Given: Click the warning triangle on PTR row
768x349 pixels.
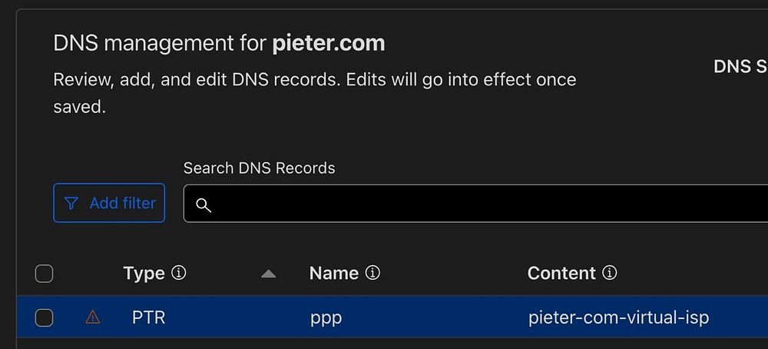Looking at the screenshot, I should (x=93, y=317).
